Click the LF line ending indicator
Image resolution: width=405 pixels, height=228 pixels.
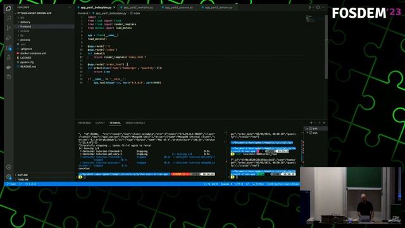[247, 184]
